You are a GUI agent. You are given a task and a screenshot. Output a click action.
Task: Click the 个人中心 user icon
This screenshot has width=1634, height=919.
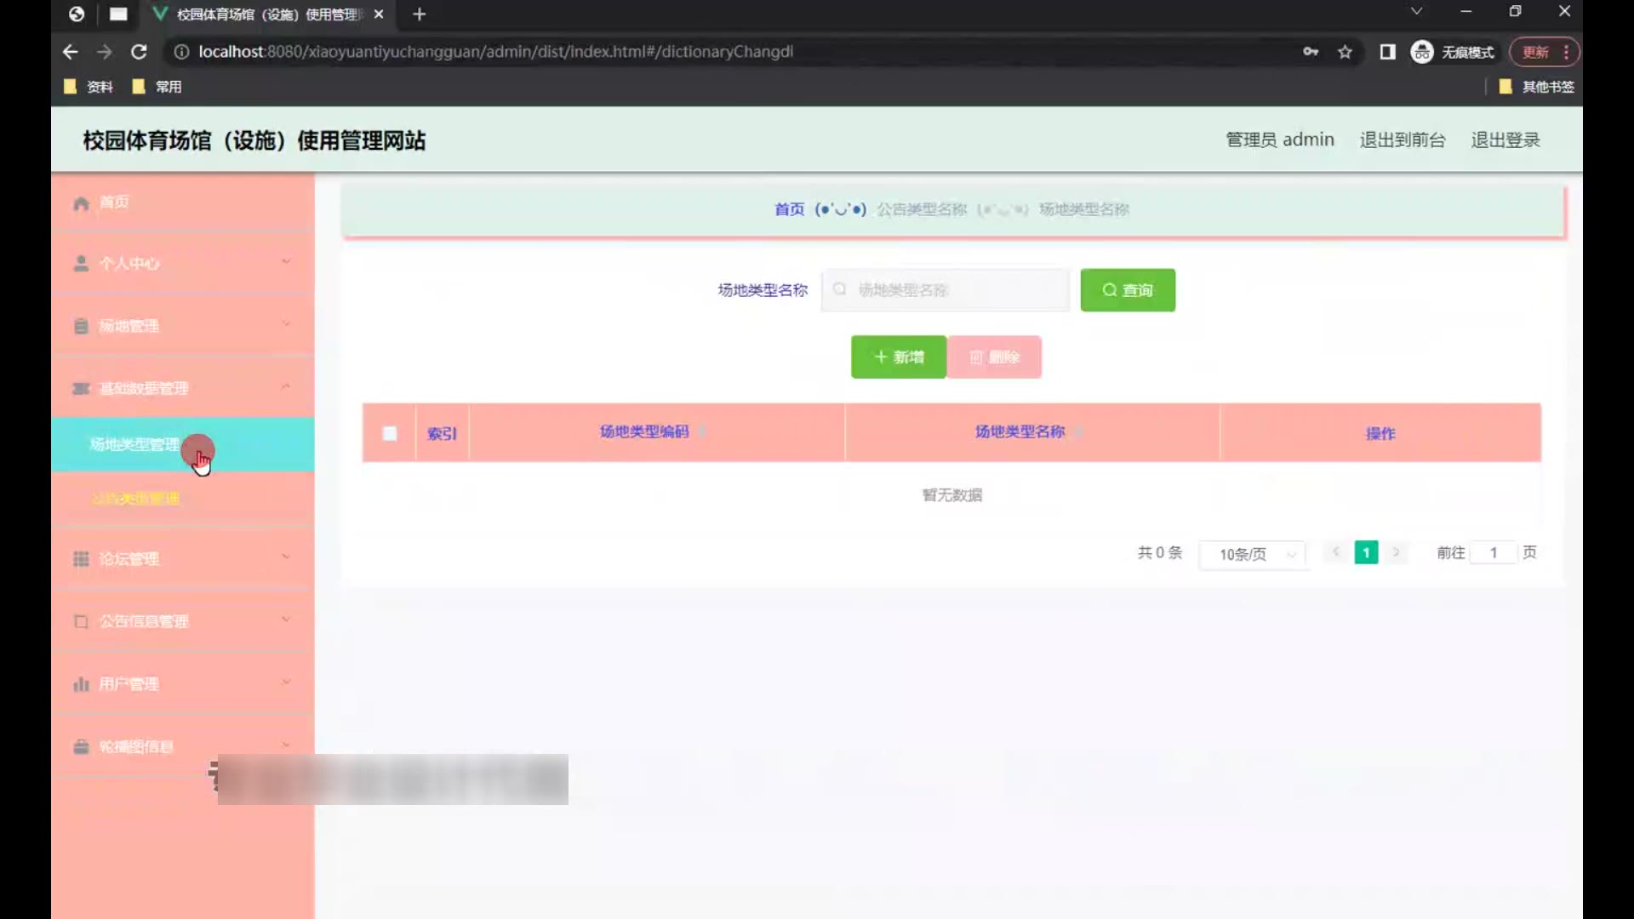coord(81,264)
